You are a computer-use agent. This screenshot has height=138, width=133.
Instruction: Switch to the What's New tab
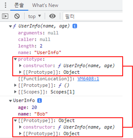(45, 5)
